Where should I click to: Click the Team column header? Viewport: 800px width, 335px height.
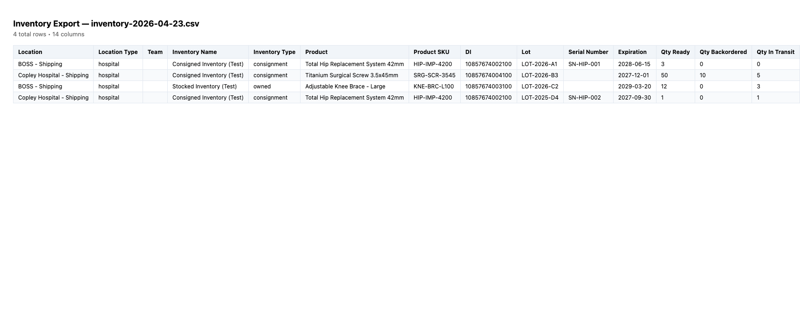[155, 52]
